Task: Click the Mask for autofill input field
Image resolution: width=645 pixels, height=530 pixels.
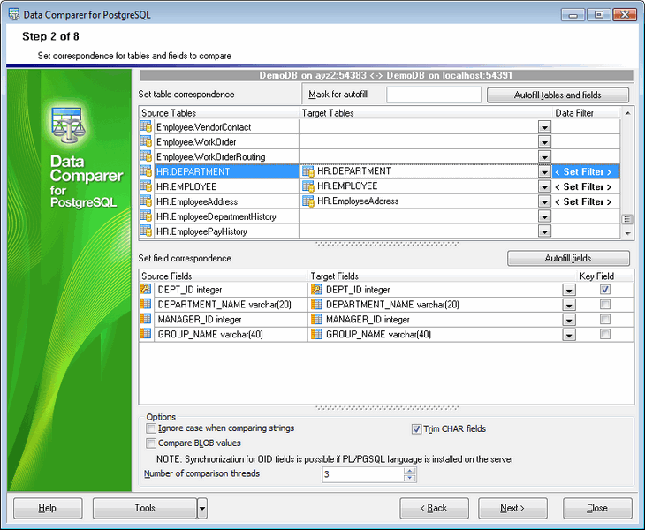Action: (x=434, y=95)
